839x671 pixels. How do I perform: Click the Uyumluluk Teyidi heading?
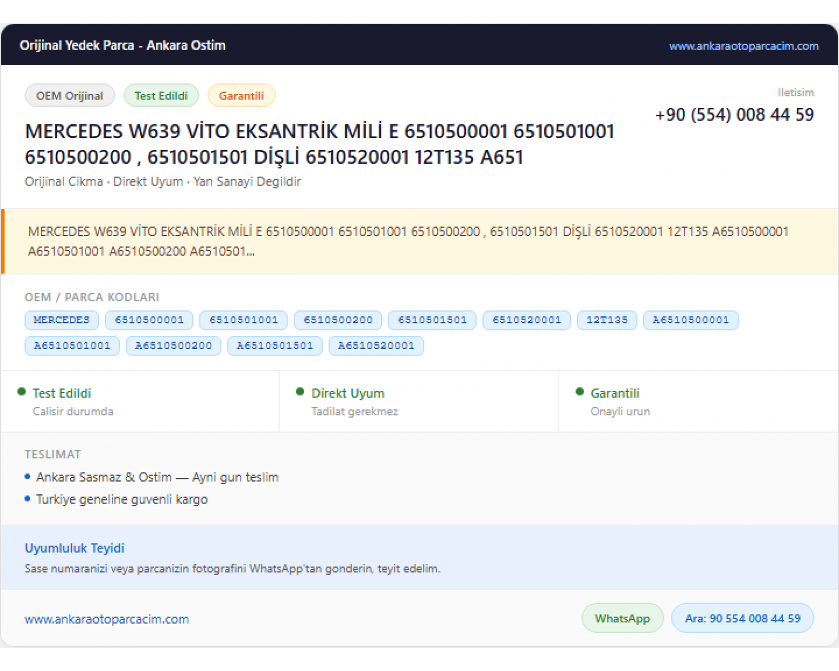pyautogui.click(x=74, y=548)
